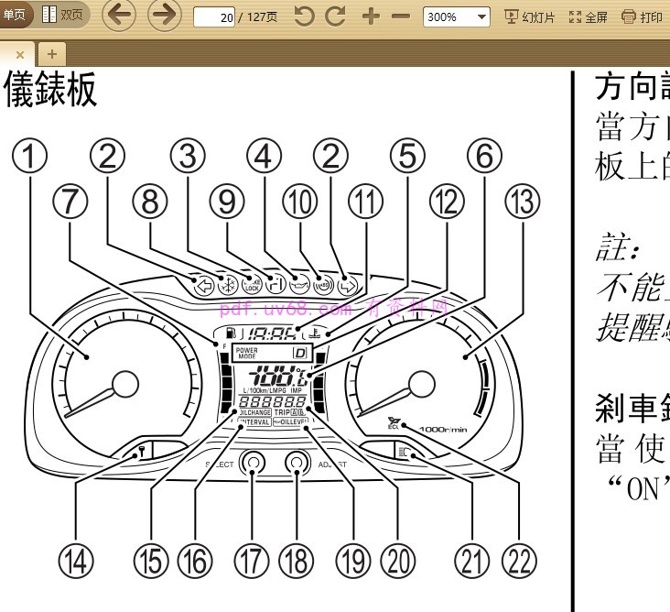Switch to single page view (单页)
Image resolution: width=670 pixels, height=612 pixels.
pyautogui.click(x=16, y=15)
